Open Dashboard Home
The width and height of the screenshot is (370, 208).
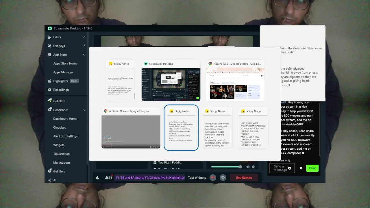65,119
